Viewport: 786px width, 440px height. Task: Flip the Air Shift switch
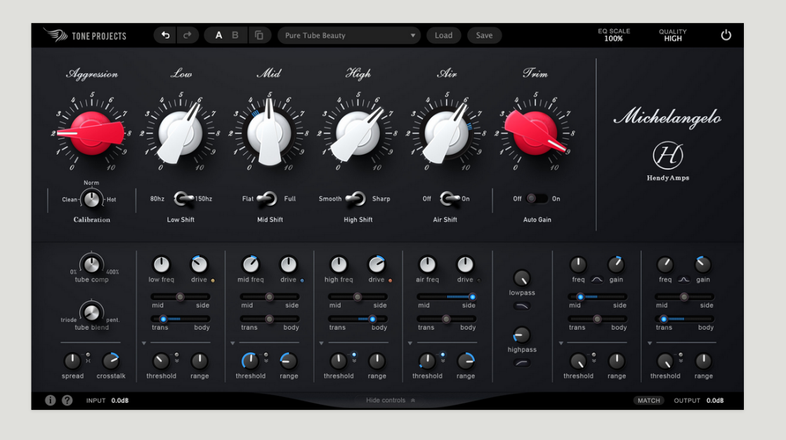coord(446,199)
